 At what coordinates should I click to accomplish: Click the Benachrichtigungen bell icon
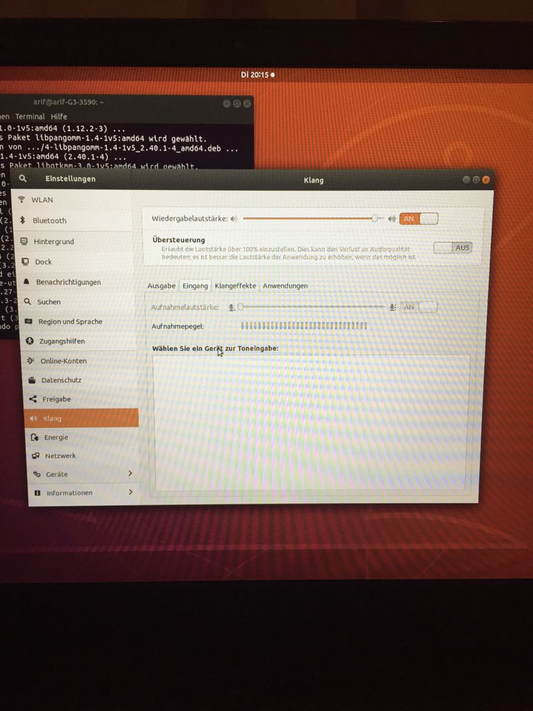click(26, 282)
